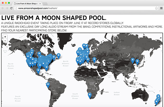The image size is (164, 107).
Task: Click the store pin in Mexico
Action: (38, 70)
